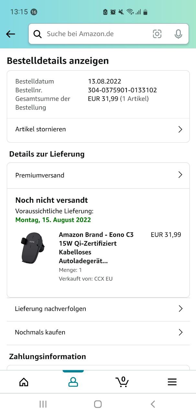
Task: Expand Artikel stornieren chevron
Action: (x=180, y=129)
